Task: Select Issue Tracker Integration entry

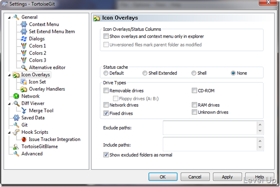Action: [54, 139]
